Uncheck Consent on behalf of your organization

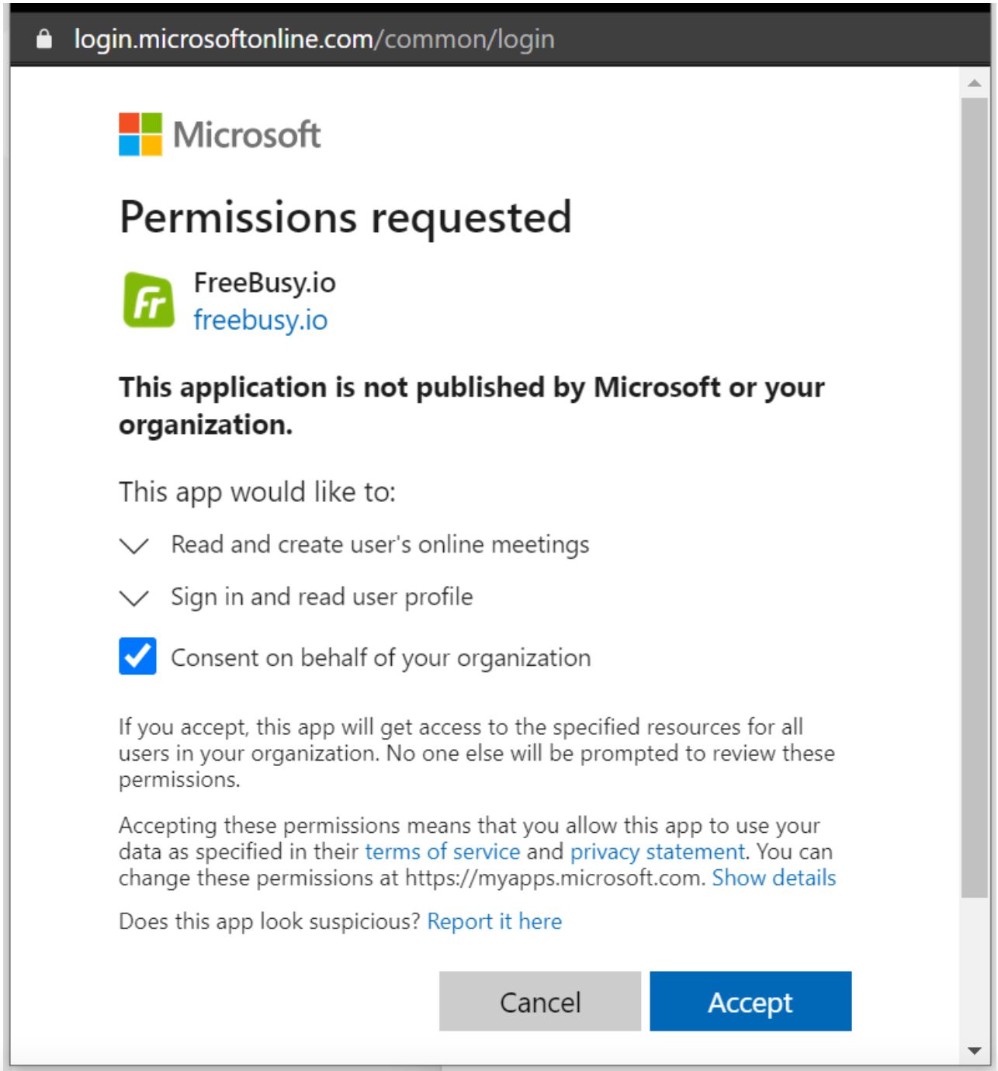[137, 657]
